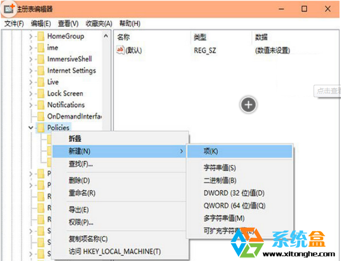Choose 删除(D) from the context menu

tap(79, 180)
